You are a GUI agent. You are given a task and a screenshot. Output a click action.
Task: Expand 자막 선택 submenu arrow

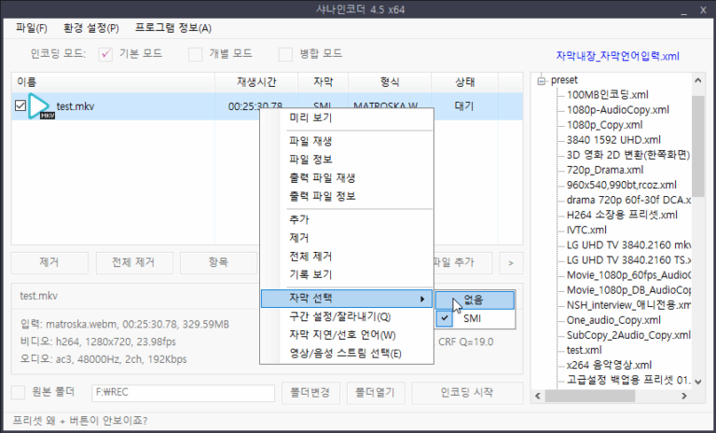[x=422, y=299]
